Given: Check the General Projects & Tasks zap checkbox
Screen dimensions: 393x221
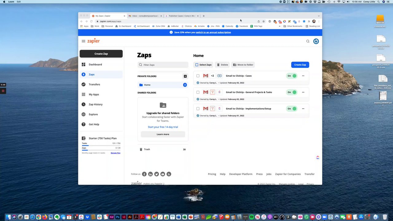Looking at the screenshot, I should [x=198, y=92].
